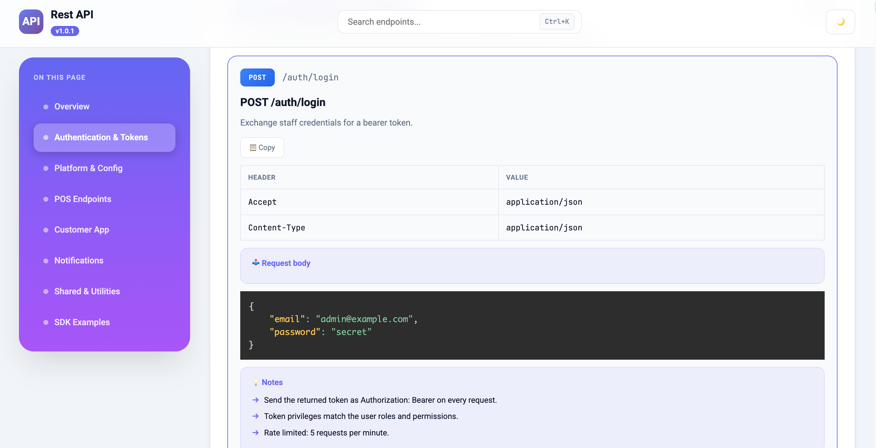876x448 pixels.
Task: Click the JSON request code block
Action: 532,325
